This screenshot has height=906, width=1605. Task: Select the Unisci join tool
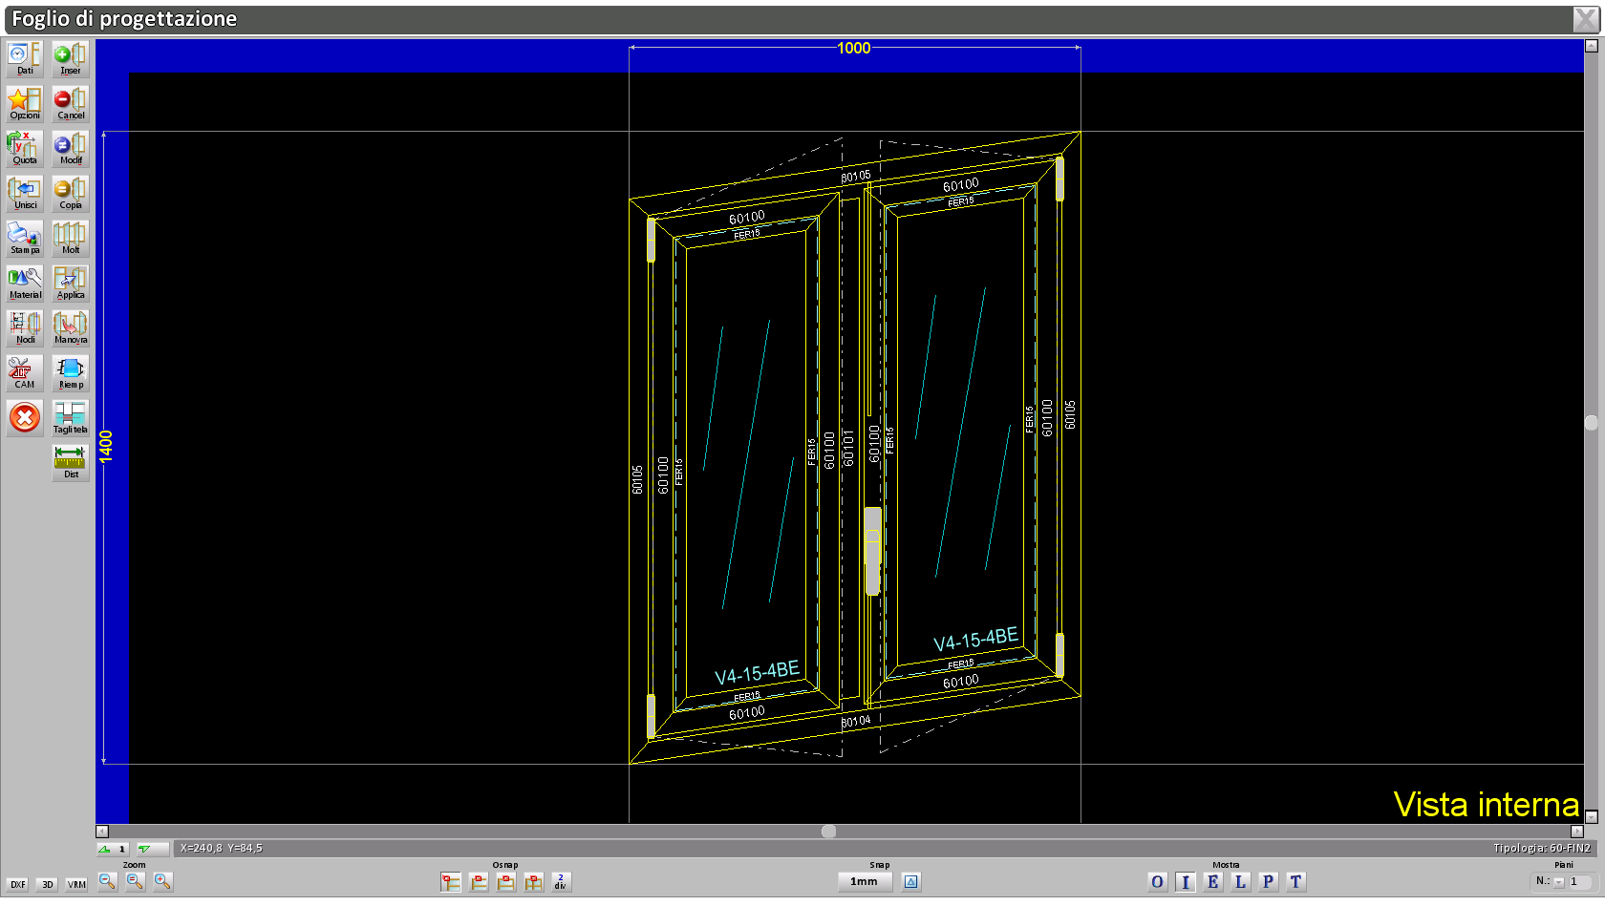pos(25,194)
